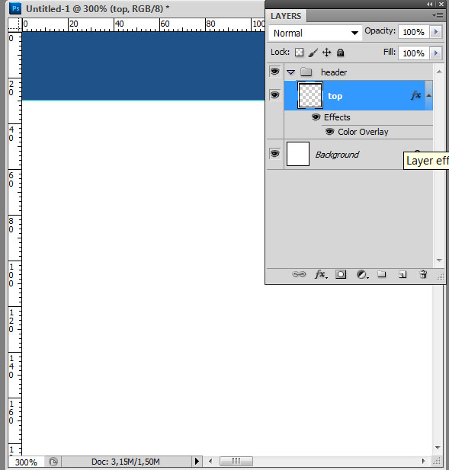The image size is (449, 470).
Task: Click the 300% zoom field
Action: click(x=26, y=462)
